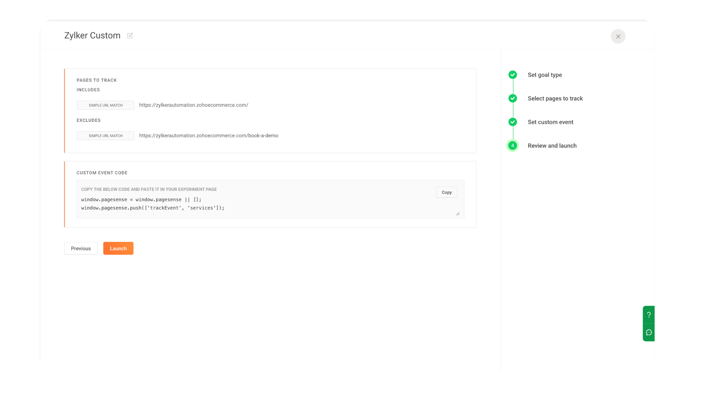This screenshot has height=394, width=701.
Task: Click the included URL zylkerautomation homepage
Action: [194, 105]
